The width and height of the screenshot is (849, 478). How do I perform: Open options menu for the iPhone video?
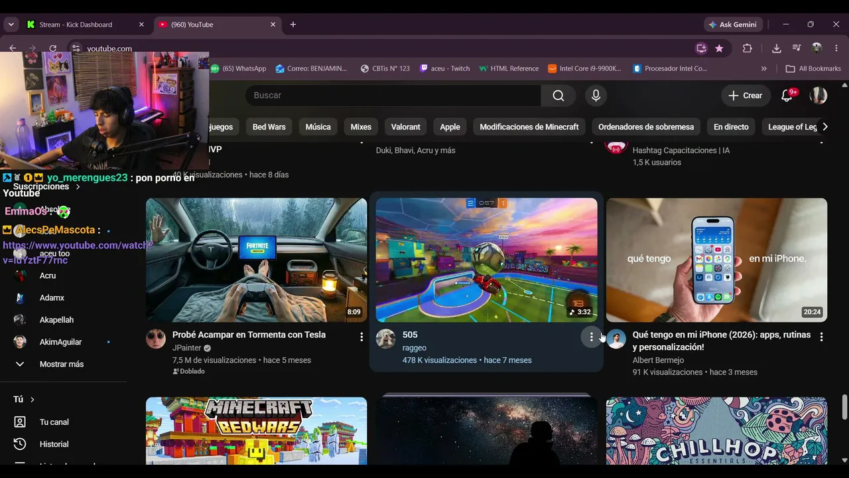(x=821, y=337)
